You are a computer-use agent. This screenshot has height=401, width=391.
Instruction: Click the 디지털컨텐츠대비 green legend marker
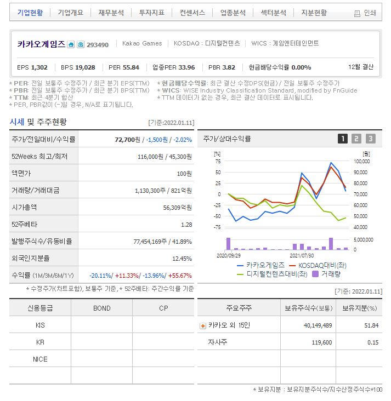[x=240, y=274]
